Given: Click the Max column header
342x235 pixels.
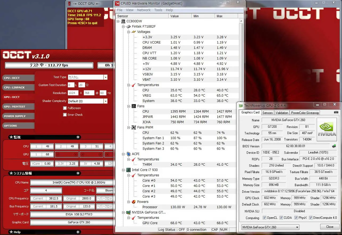Looking at the screenshot, I should click(x=227, y=16).
